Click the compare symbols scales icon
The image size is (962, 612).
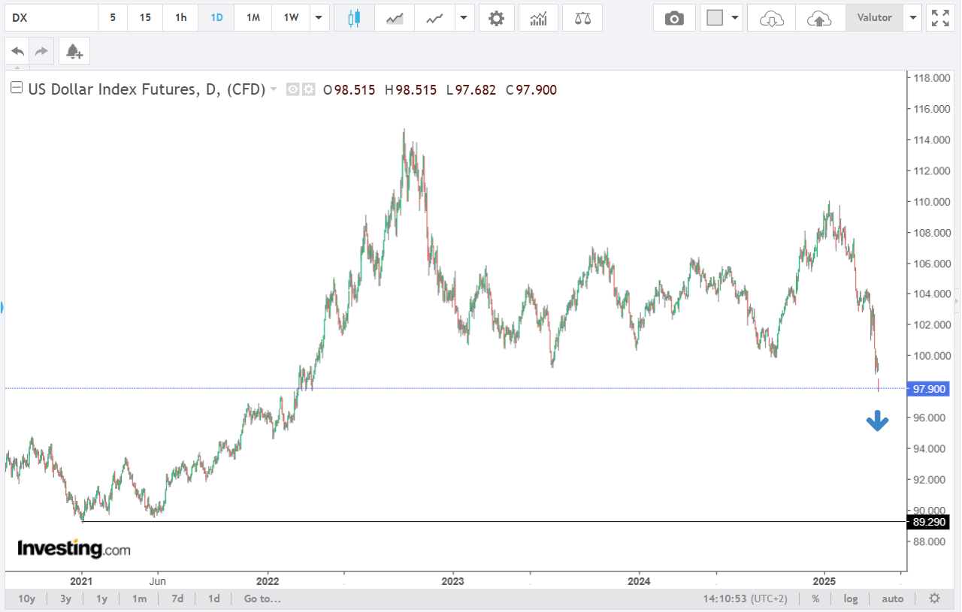click(x=582, y=18)
